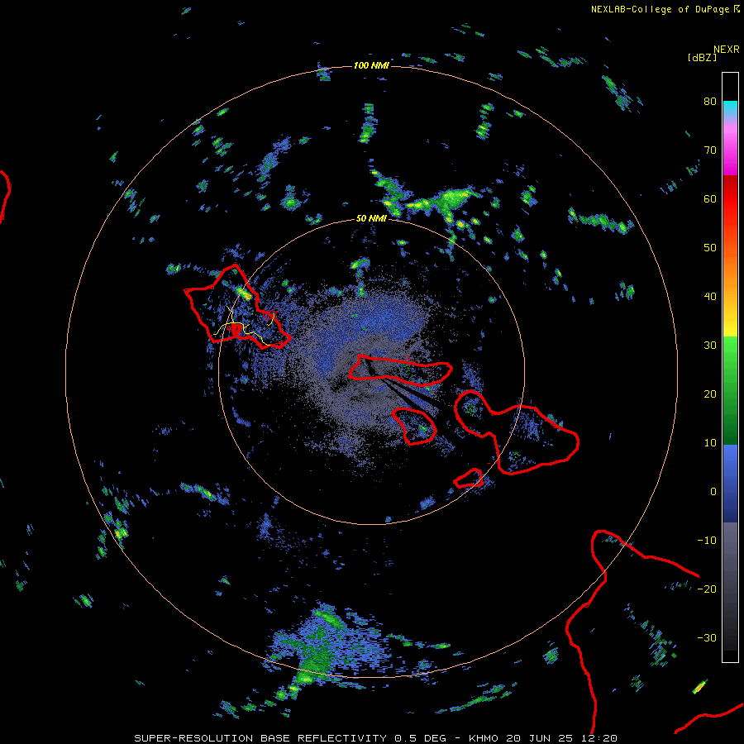The image size is (744, 744).
Task: Click the 70 dBZ scale value
Action: pyautogui.click(x=710, y=150)
